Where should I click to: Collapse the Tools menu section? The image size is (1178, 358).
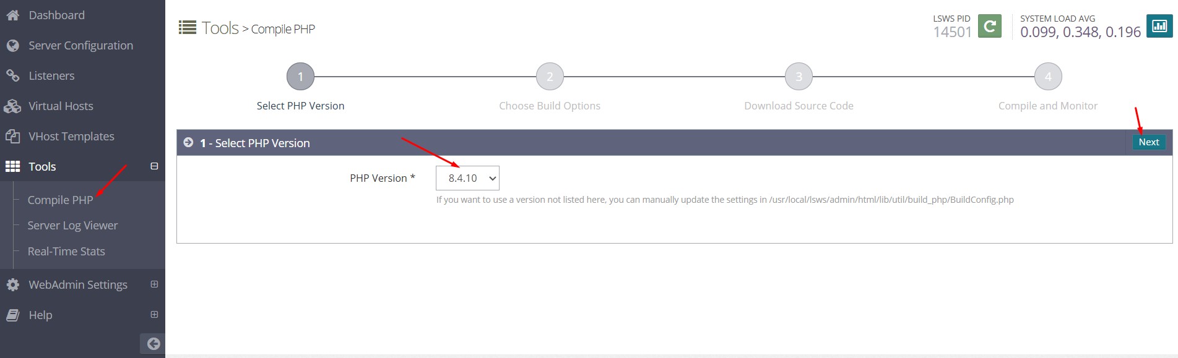tap(154, 166)
